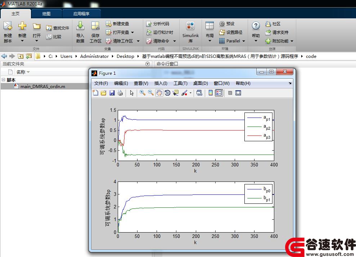Click the Command Window (命令行窗口) title

coord(167,64)
